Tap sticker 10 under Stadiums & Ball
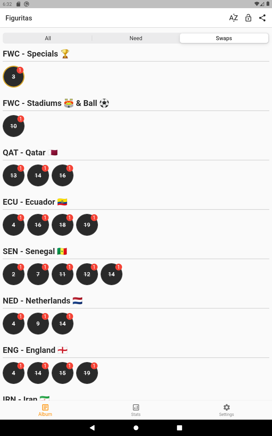Screen dimensions: 272x436 click(x=14, y=126)
